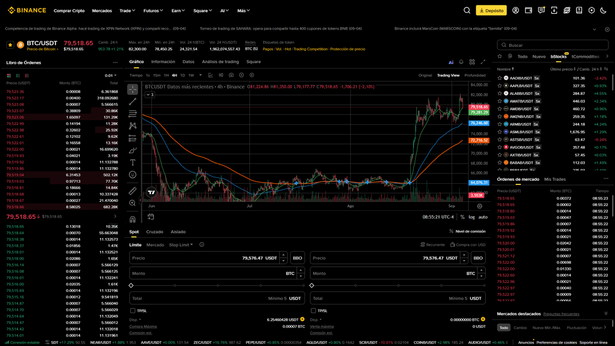Expand Más navigation menu

pyautogui.click(x=243, y=11)
